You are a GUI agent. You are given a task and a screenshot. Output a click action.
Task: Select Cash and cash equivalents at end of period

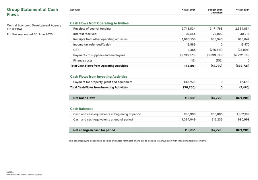click(x=103, y=120)
